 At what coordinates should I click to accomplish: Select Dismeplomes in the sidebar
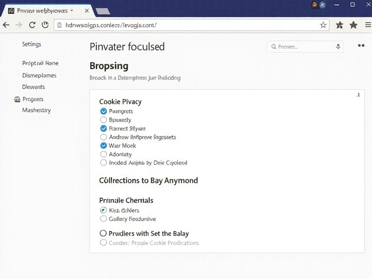[39, 76]
